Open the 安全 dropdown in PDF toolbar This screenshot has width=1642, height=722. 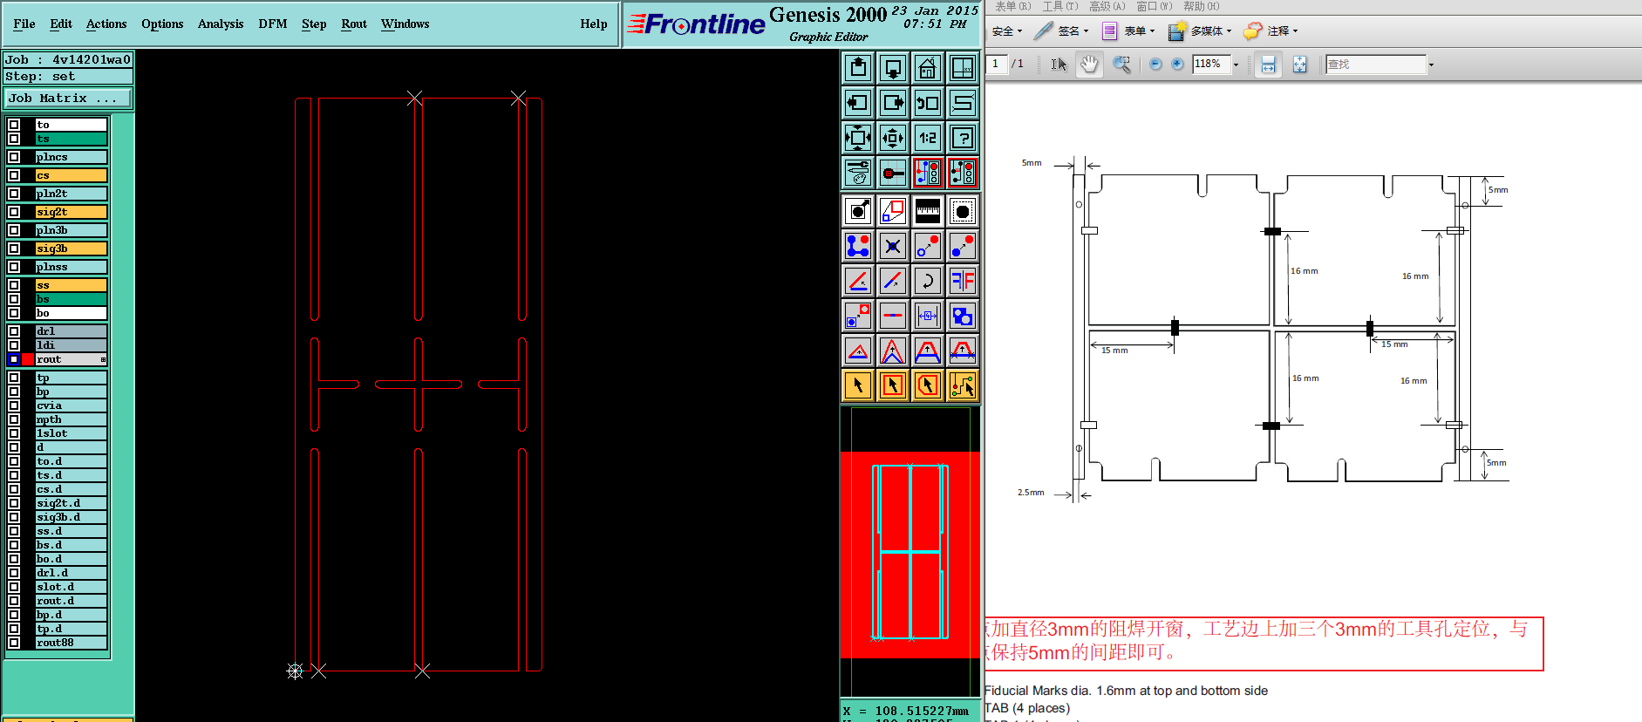1007,31
